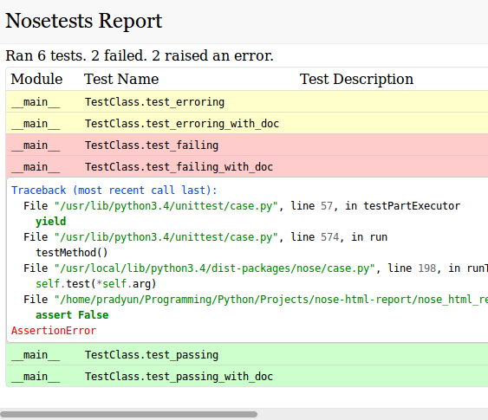
Task: Select the TestClass.test_passing_with_doc row
Action: (x=247, y=376)
